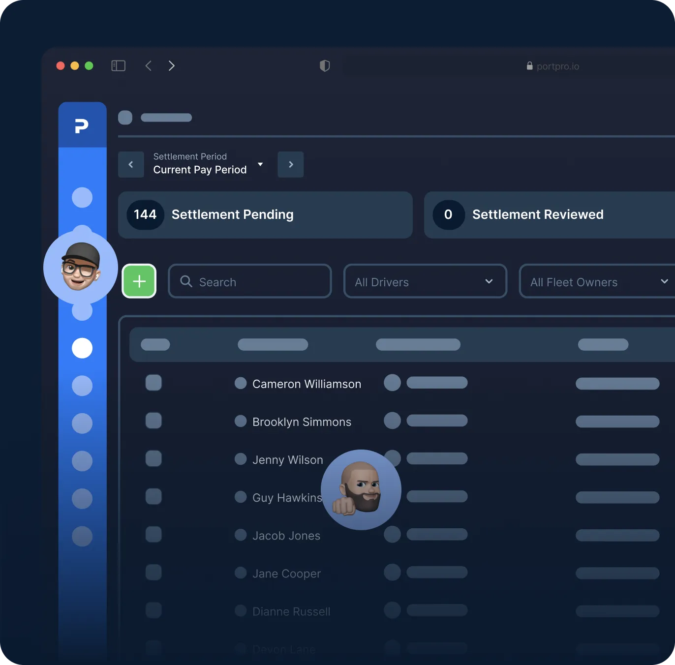Go forward with browser forward arrow

click(x=172, y=66)
